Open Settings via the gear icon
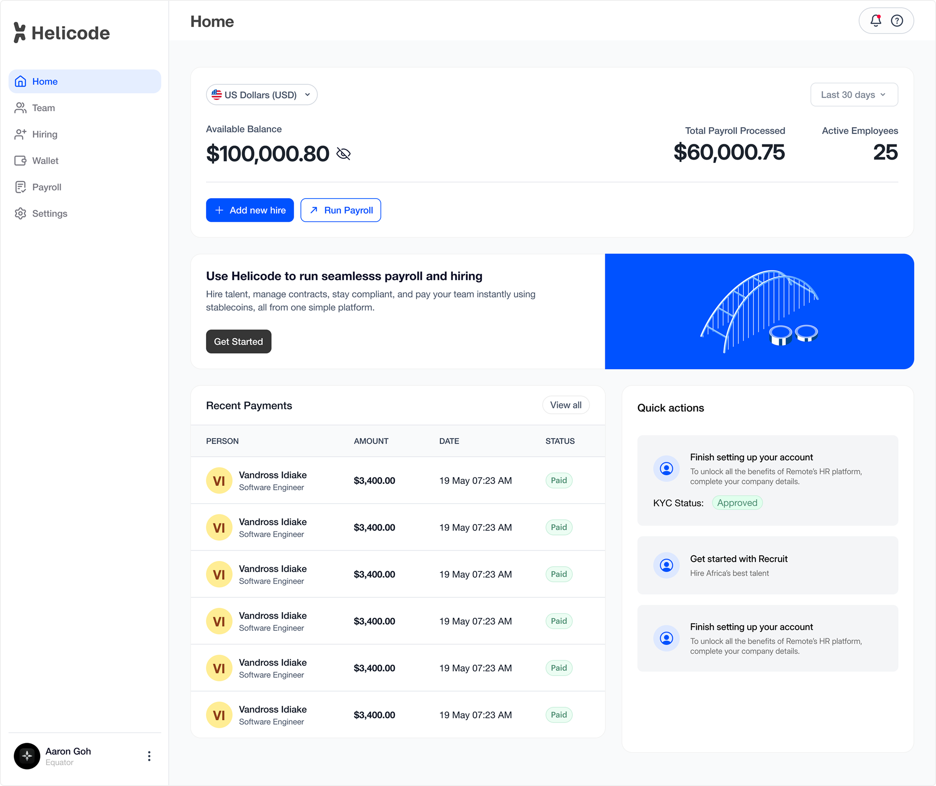The width and height of the screenshot is (936, 786). 20,213
